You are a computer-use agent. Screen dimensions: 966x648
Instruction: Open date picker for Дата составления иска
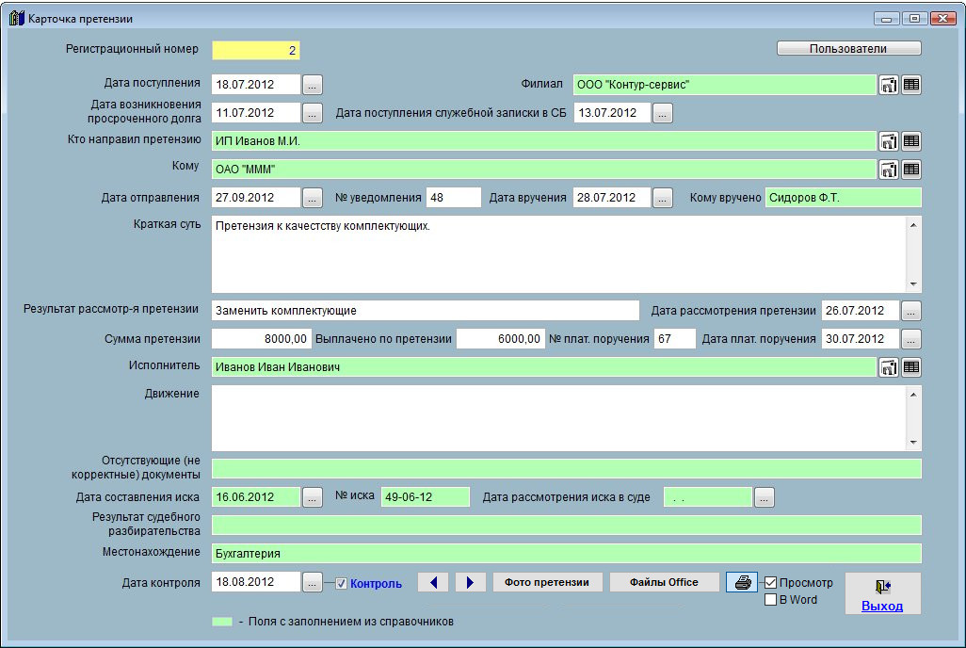[x=313, y=497]
